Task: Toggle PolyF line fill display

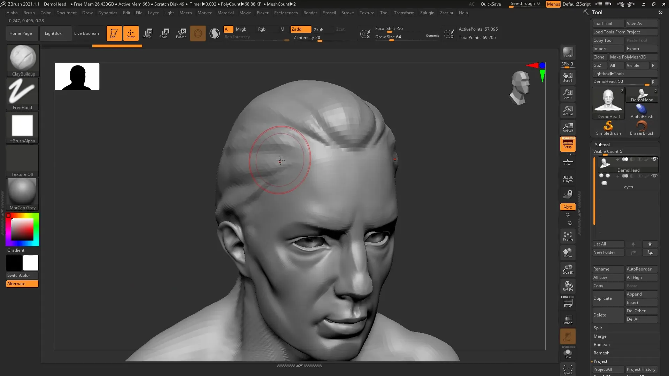Action: 568,302
